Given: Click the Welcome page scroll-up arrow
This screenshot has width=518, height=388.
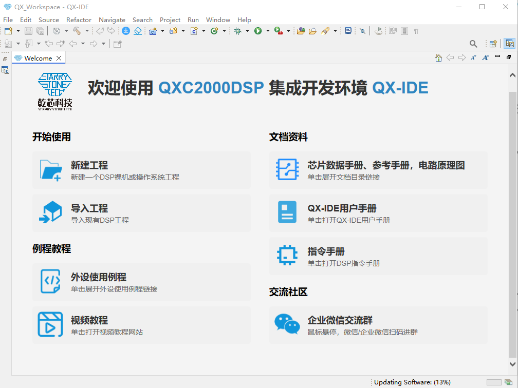Looking at the screenshot, I should tap(512, 75).
